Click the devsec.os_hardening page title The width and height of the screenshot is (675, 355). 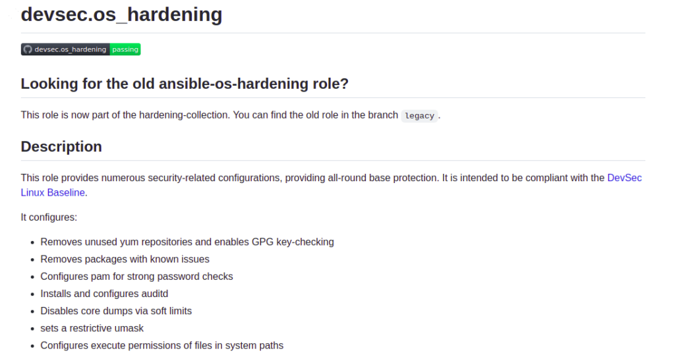(121, 14)
